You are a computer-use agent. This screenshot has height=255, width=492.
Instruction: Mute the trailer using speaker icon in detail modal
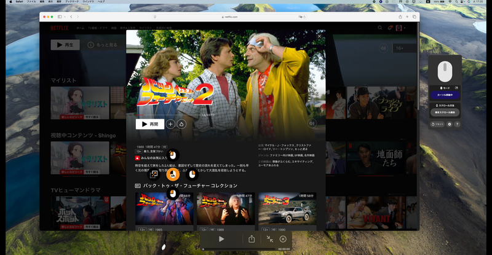coord(312,124)
